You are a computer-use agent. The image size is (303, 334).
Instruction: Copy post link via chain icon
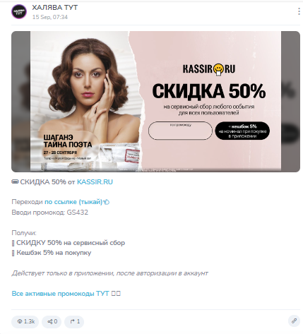(x=294, y=321)
